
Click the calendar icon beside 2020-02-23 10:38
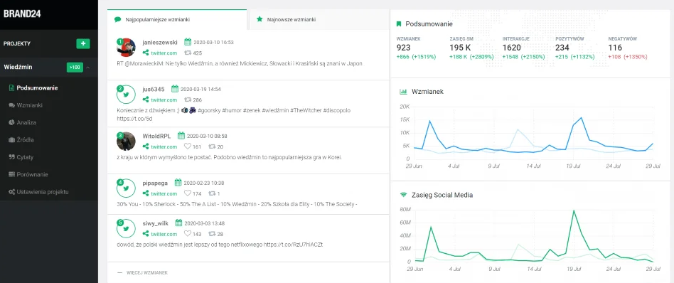click(178, 183)
